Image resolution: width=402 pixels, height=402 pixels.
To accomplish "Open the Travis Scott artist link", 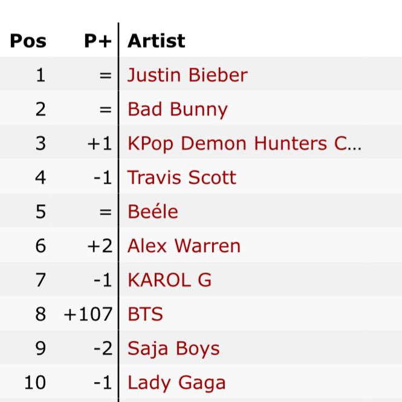I will pos(182,177).
